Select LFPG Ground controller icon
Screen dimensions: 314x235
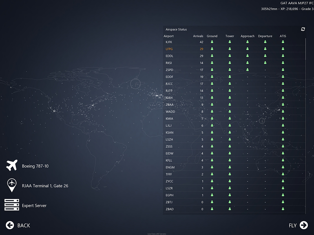(x=212, y=49)
